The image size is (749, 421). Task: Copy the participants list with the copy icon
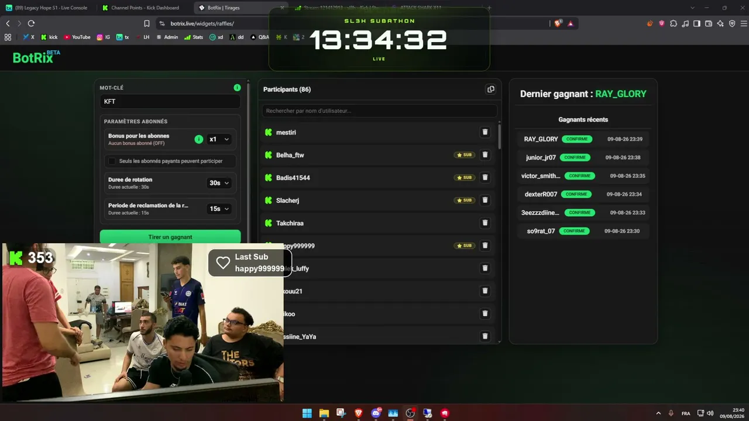[490, 89]
